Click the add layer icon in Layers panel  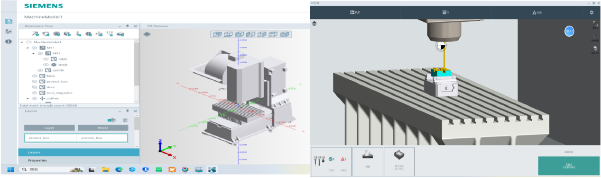(x=112, y=120)
